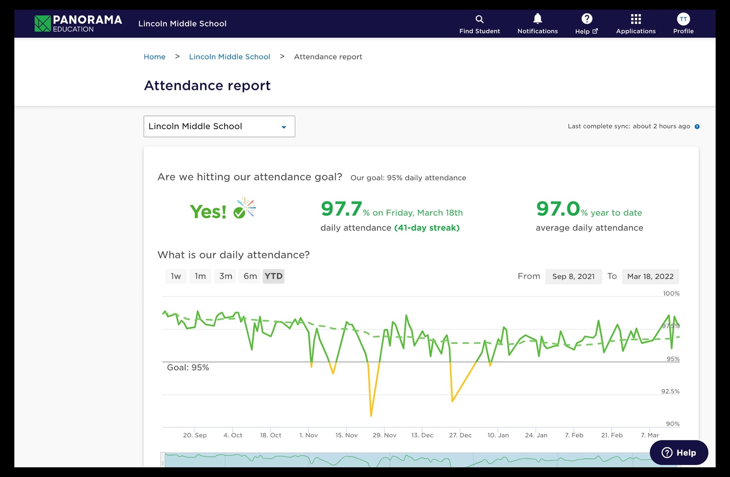
Task: Click the 27. Dec axis label
Action: point(460,435)
